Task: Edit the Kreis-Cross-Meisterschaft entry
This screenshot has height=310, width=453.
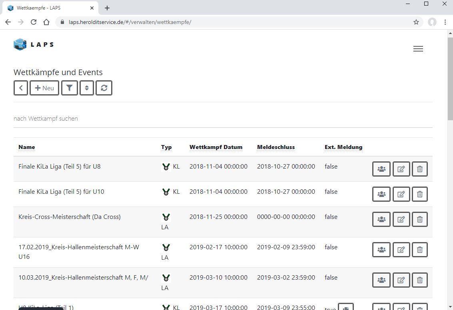Action: click(401, 219)
